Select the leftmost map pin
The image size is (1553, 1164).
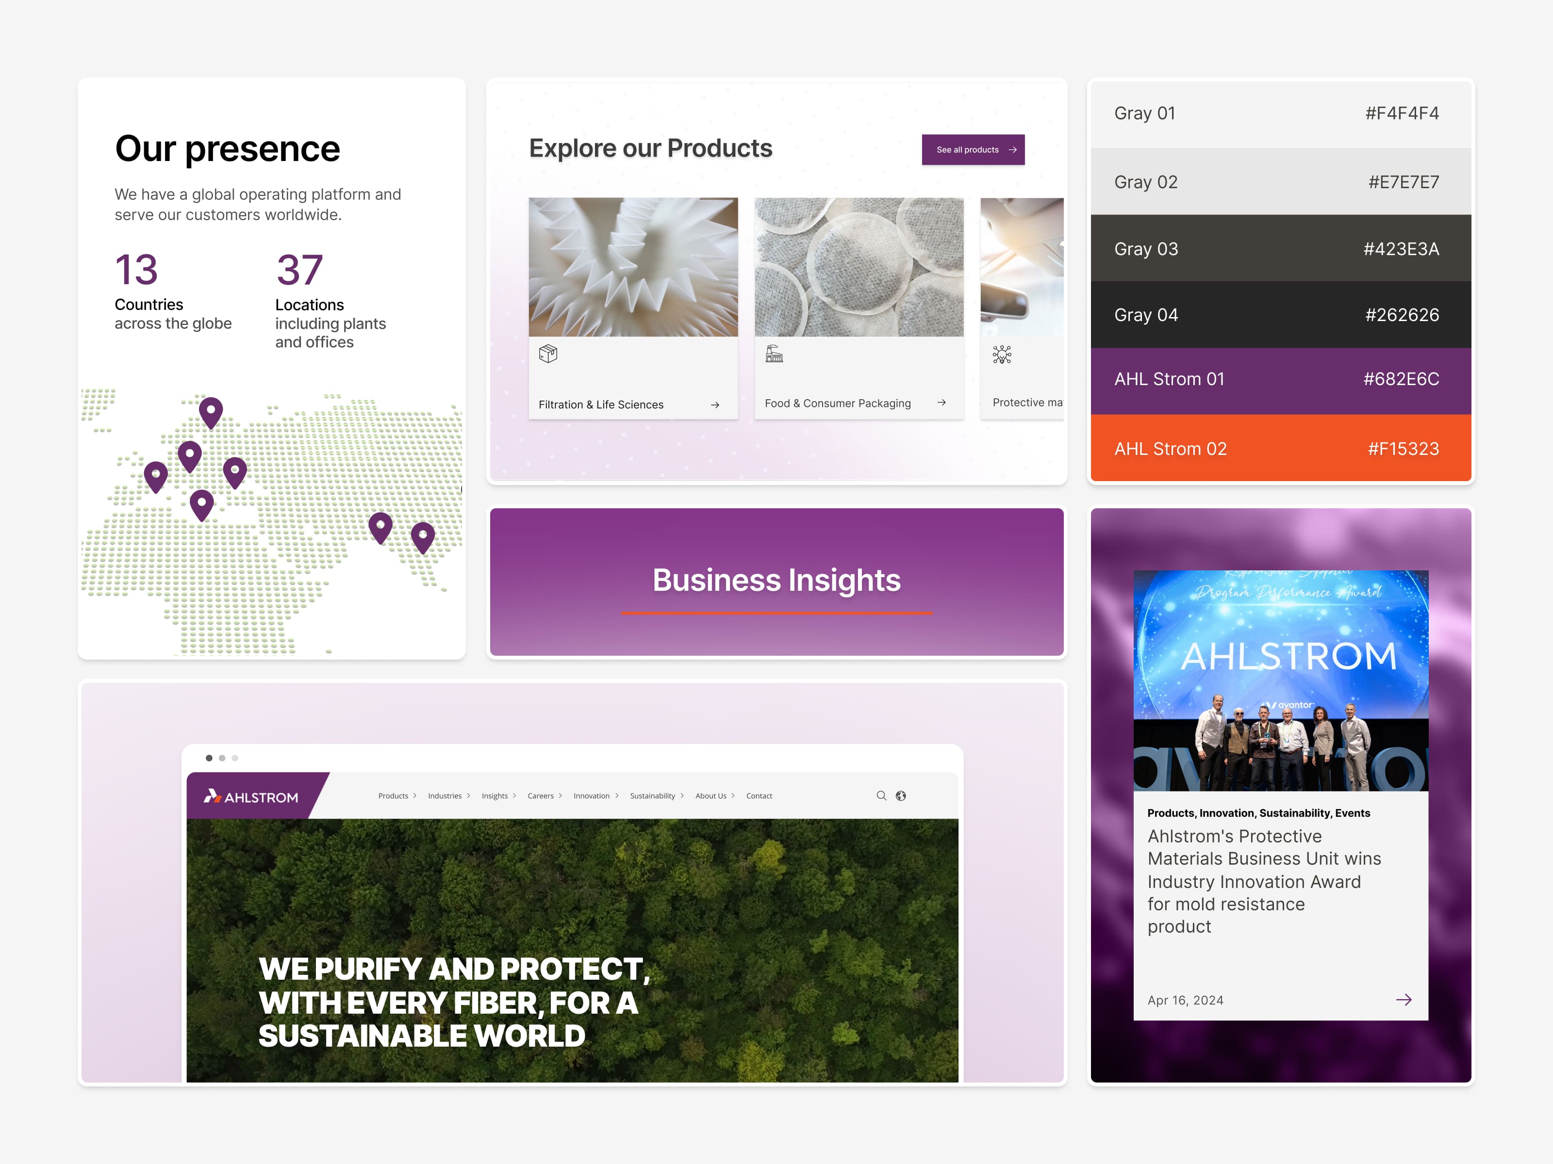pyautogui.click(x=156, y=477)
